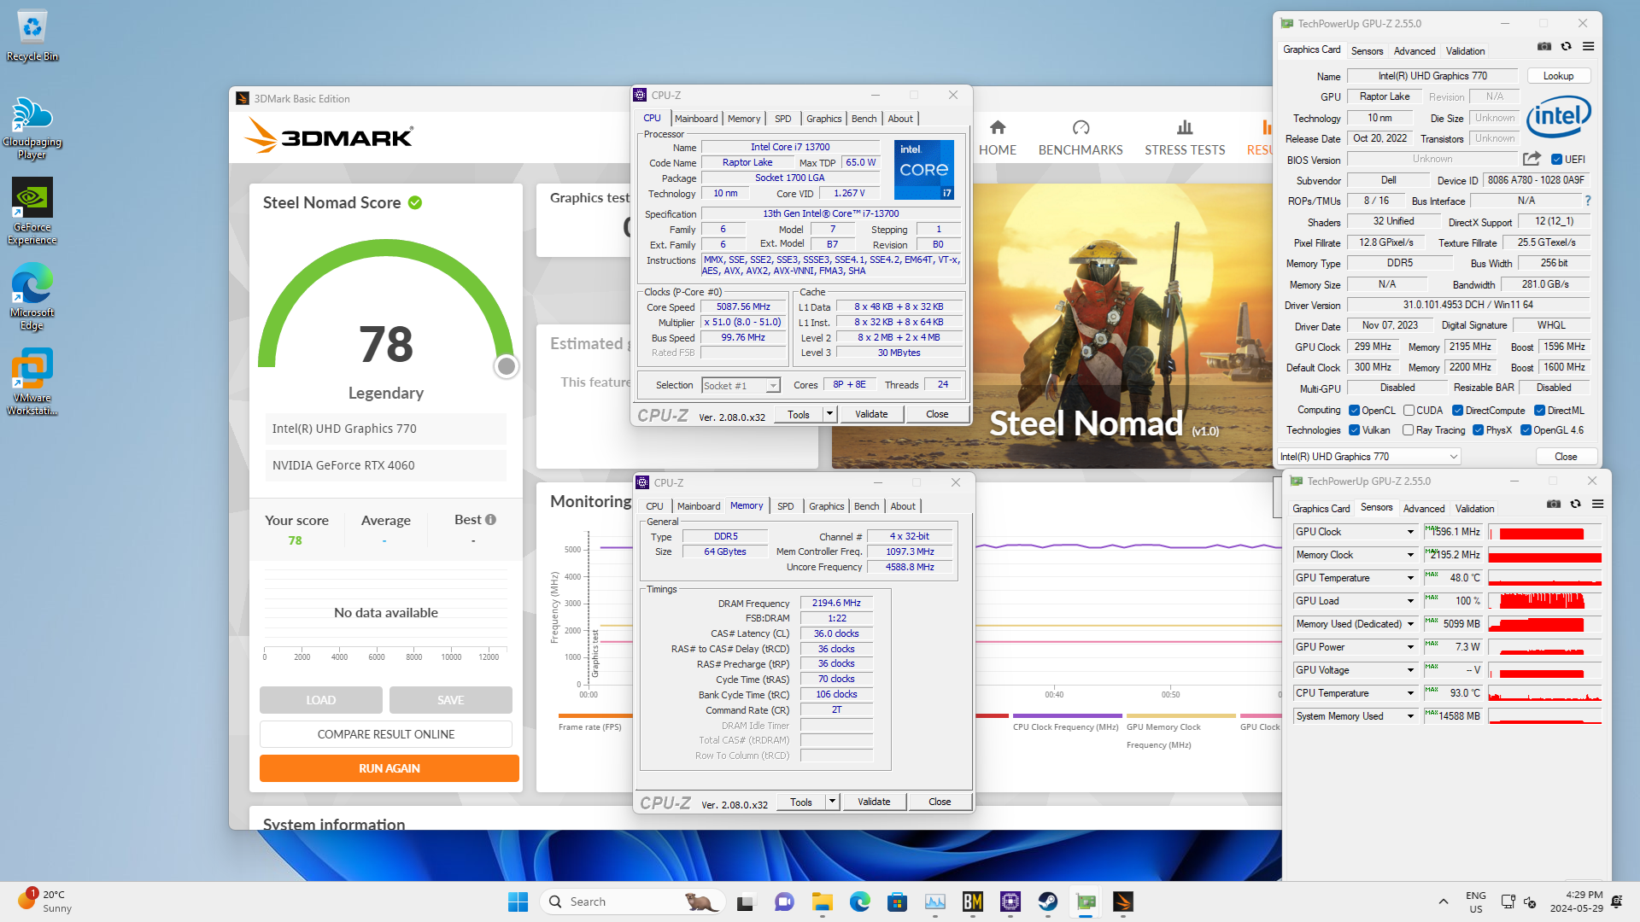Image resolution: width=1640 pixels, height=922 pixels.
Task: Expand the GPU Load sensor dropdown
Action: (x=1410, y=601)
